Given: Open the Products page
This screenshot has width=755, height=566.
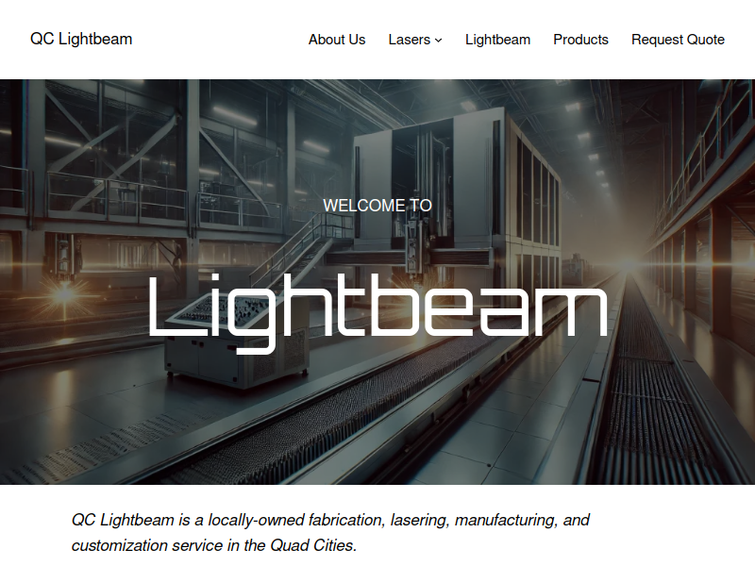Looking at the screenshot, I should [x=580, y=40].
